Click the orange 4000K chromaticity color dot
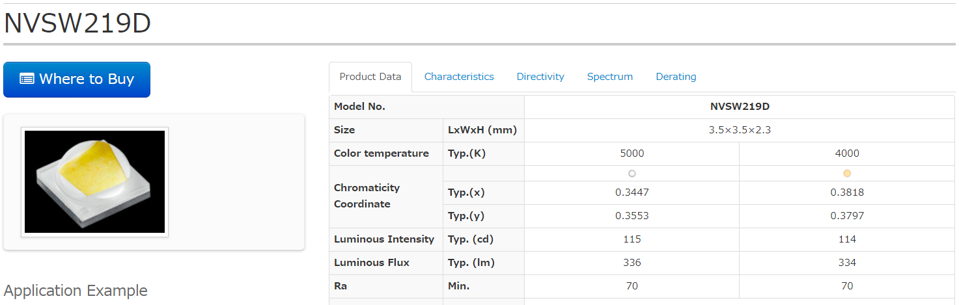Image resolution: width=959 pixels, height=305 pixels. (x=847, y=174)
